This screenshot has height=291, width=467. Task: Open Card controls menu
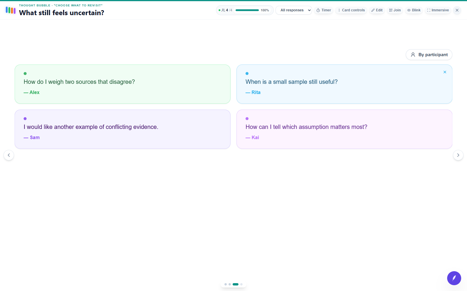click(x=351, y=10)
